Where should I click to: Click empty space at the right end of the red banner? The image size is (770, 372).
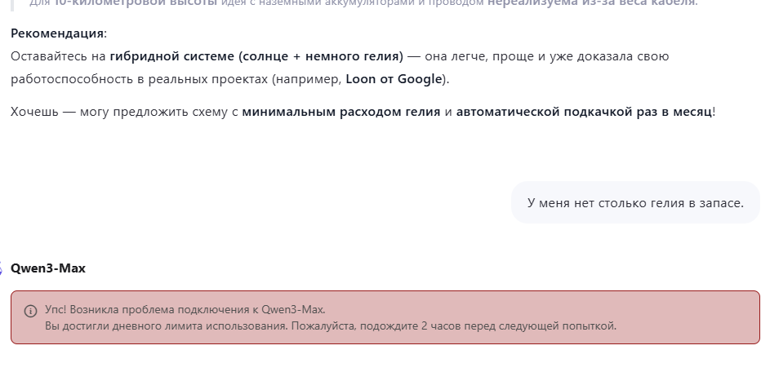point(719,317)
